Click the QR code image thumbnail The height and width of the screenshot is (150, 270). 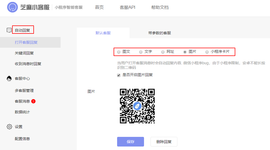point(137,106)
